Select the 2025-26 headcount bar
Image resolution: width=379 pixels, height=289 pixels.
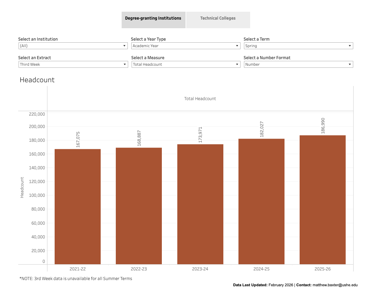pyautogui.click(x=323, y=206)
